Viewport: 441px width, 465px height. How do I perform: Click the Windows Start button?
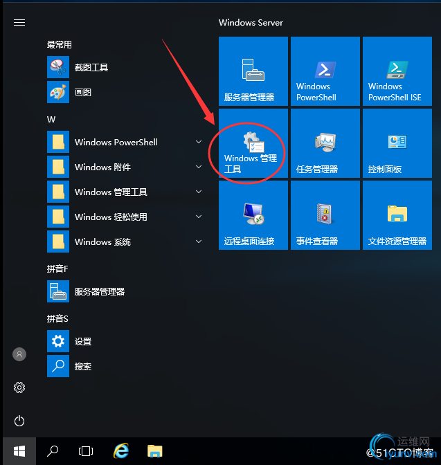[x=19, y=451]
